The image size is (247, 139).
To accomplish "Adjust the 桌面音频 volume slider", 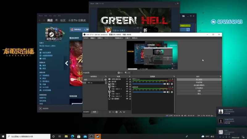I will point(149,92).
